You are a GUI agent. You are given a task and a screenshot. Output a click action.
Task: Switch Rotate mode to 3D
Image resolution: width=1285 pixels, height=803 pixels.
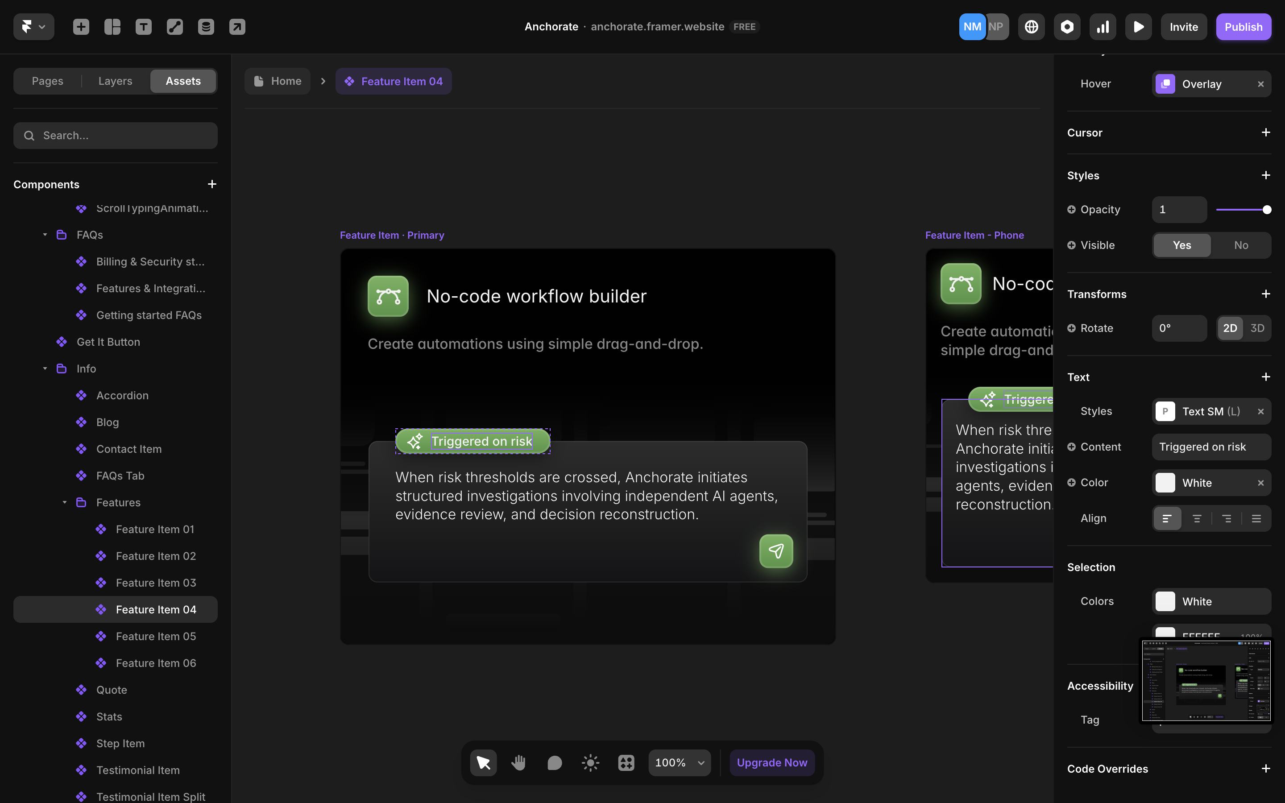click(x=1257, y=328)
